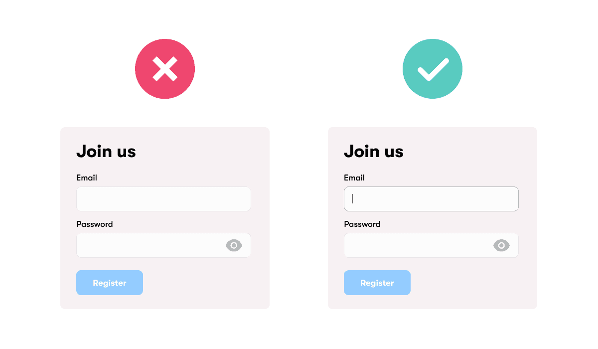
Task: Select the Password field in the checkmark form
Action: click(x=417, y=245)
